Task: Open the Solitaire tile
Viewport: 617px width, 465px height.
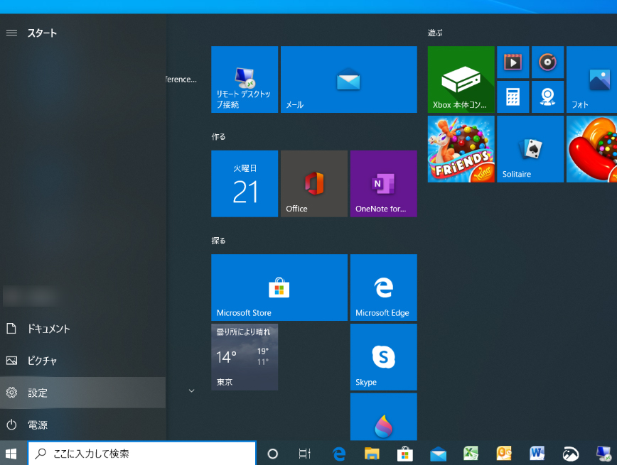Action: (530, 149)
